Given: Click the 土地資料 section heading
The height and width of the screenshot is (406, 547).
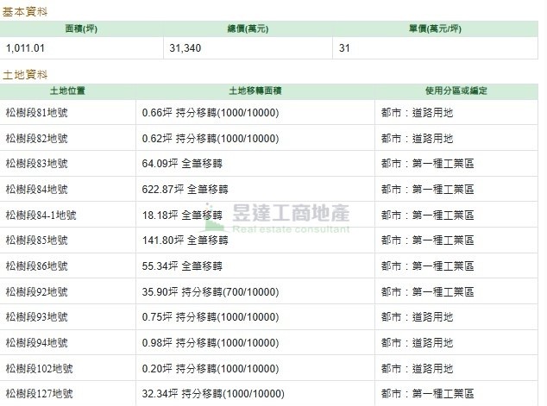Looking at the screenshot, I should point(25,75).
